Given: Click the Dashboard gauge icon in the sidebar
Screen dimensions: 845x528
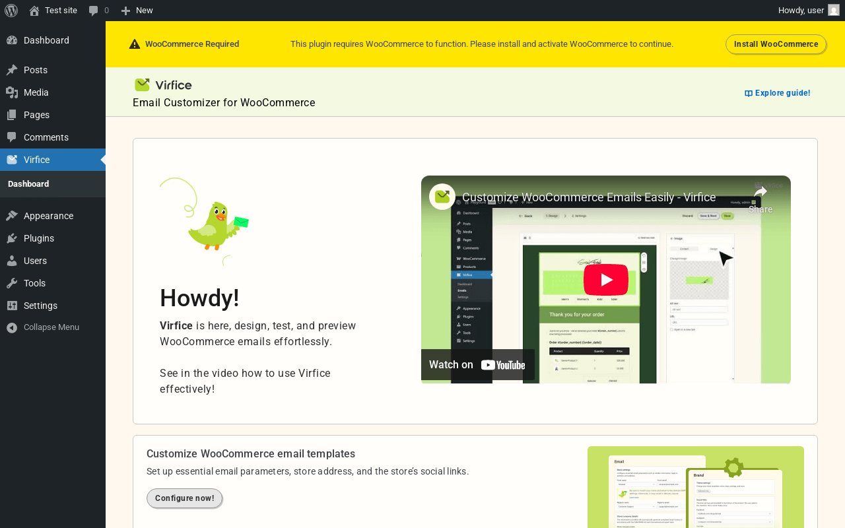Looking at the screenshot, I should pyautogui.click(x=12, y=40).
